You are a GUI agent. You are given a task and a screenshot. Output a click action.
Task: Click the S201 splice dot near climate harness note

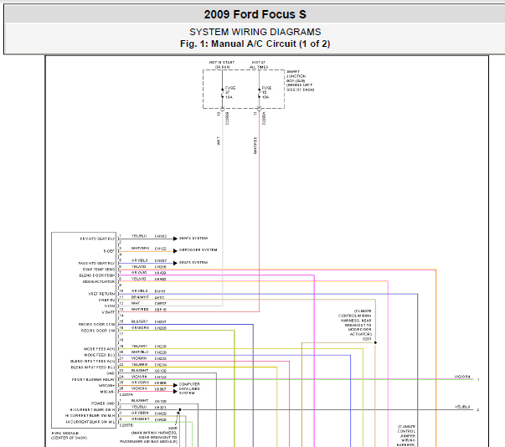coord(375,342)
